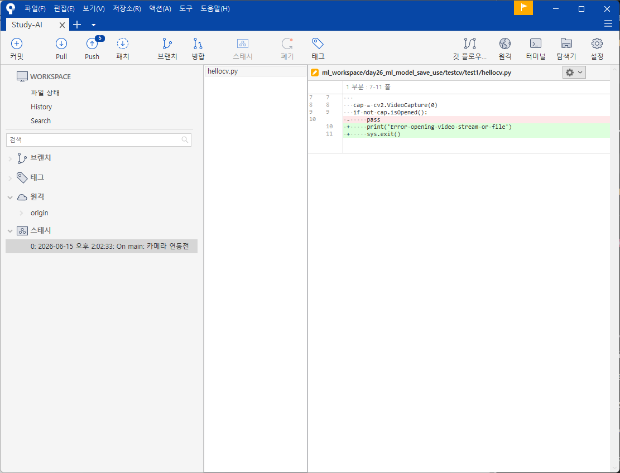
Task: Click the Sourcetree app logo
Action: coord(10,8)
